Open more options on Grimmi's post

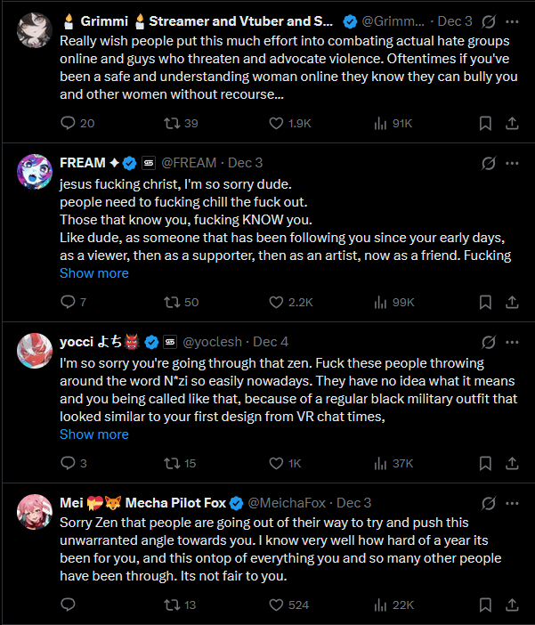pos(513,20)
